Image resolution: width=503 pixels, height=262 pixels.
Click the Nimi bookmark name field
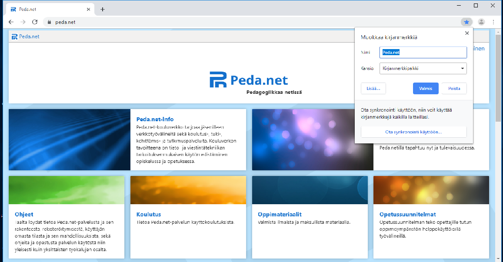pyautogui.click(x=423, y=53)
